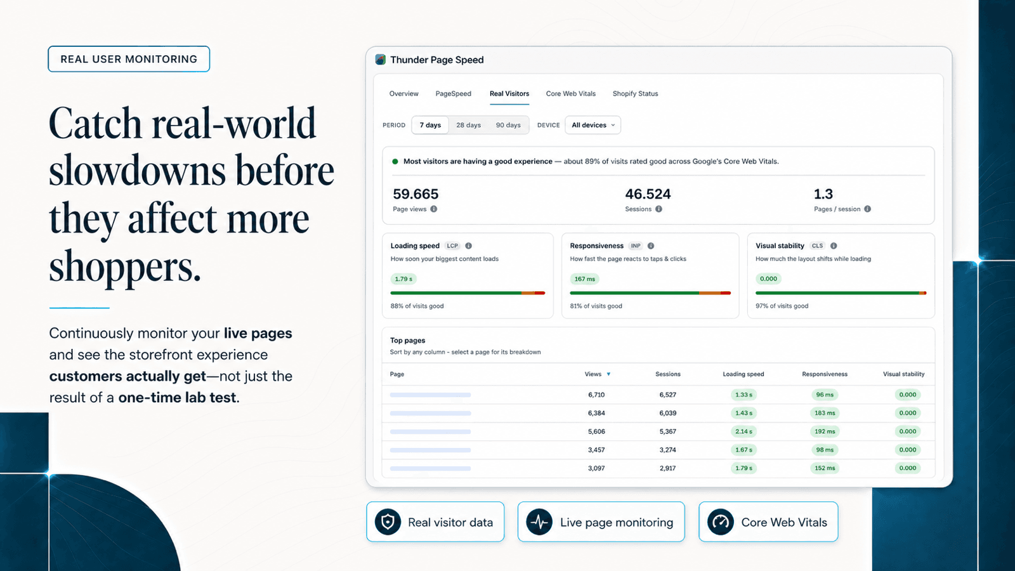The height and width of the screenshot is (571, 1015).
Task: Select the page row with 6,710 views
Action: pos(658,395)
